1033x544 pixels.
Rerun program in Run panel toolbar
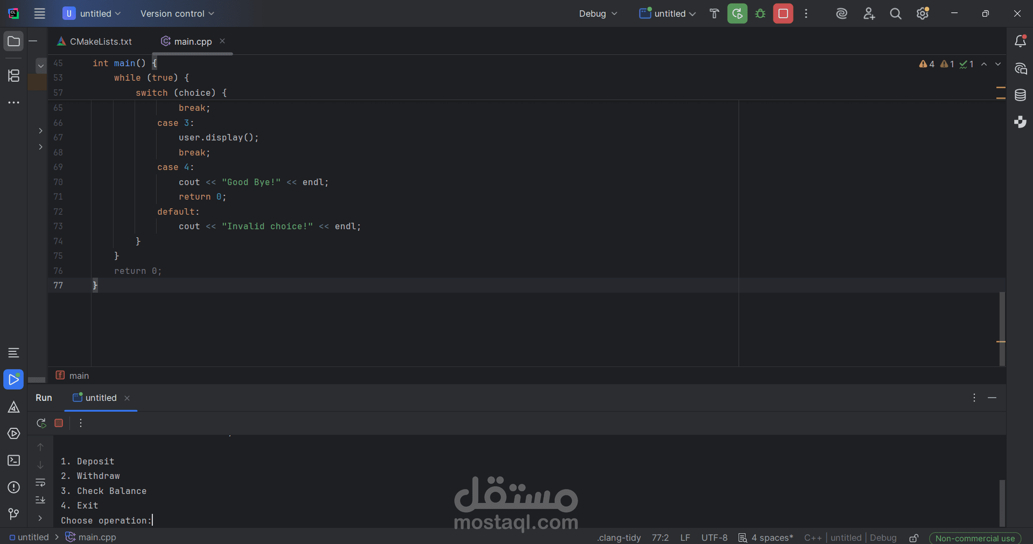(41, 423)
